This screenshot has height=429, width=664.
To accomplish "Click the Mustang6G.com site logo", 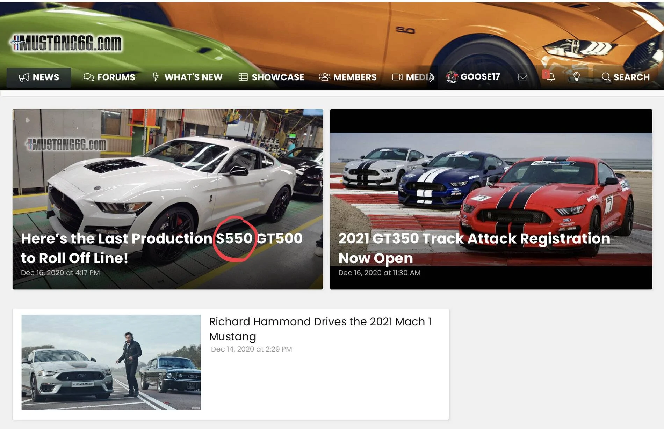I will point(66,43).
